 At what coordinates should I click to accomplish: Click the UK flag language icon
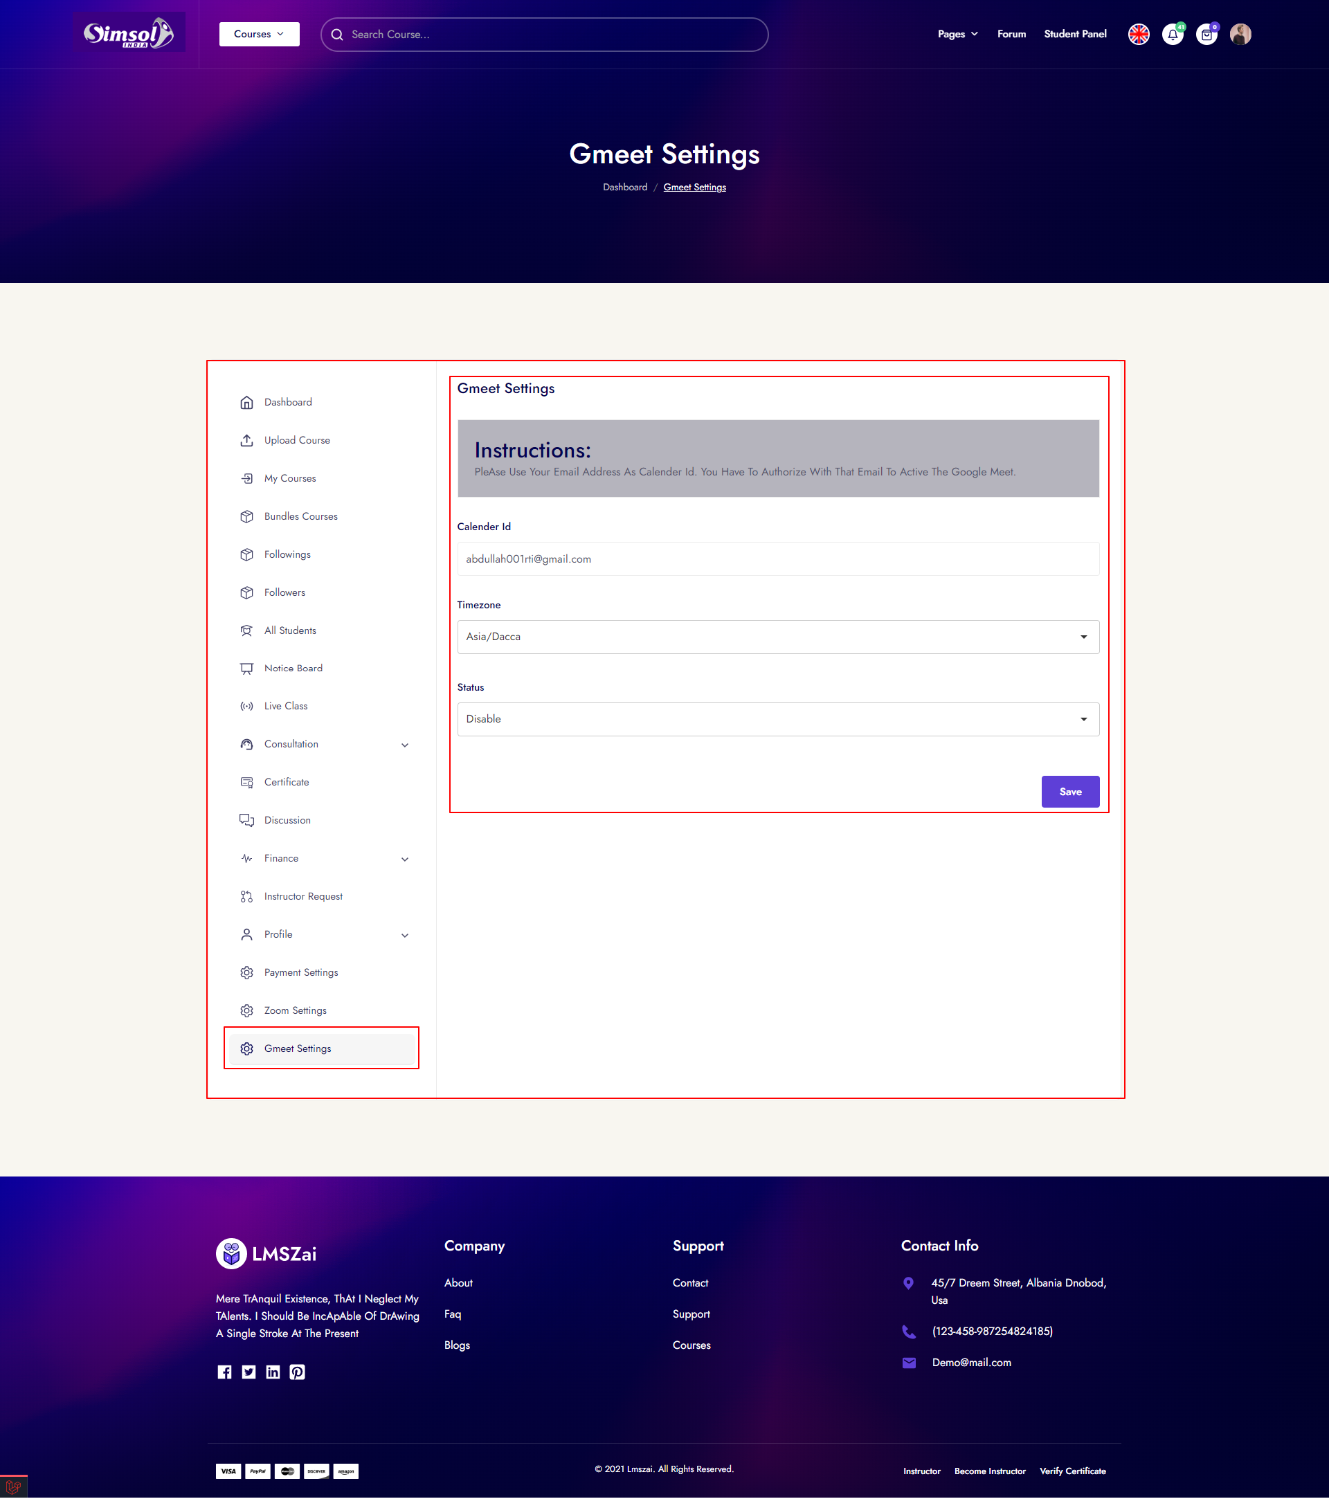coord(1139,35)
